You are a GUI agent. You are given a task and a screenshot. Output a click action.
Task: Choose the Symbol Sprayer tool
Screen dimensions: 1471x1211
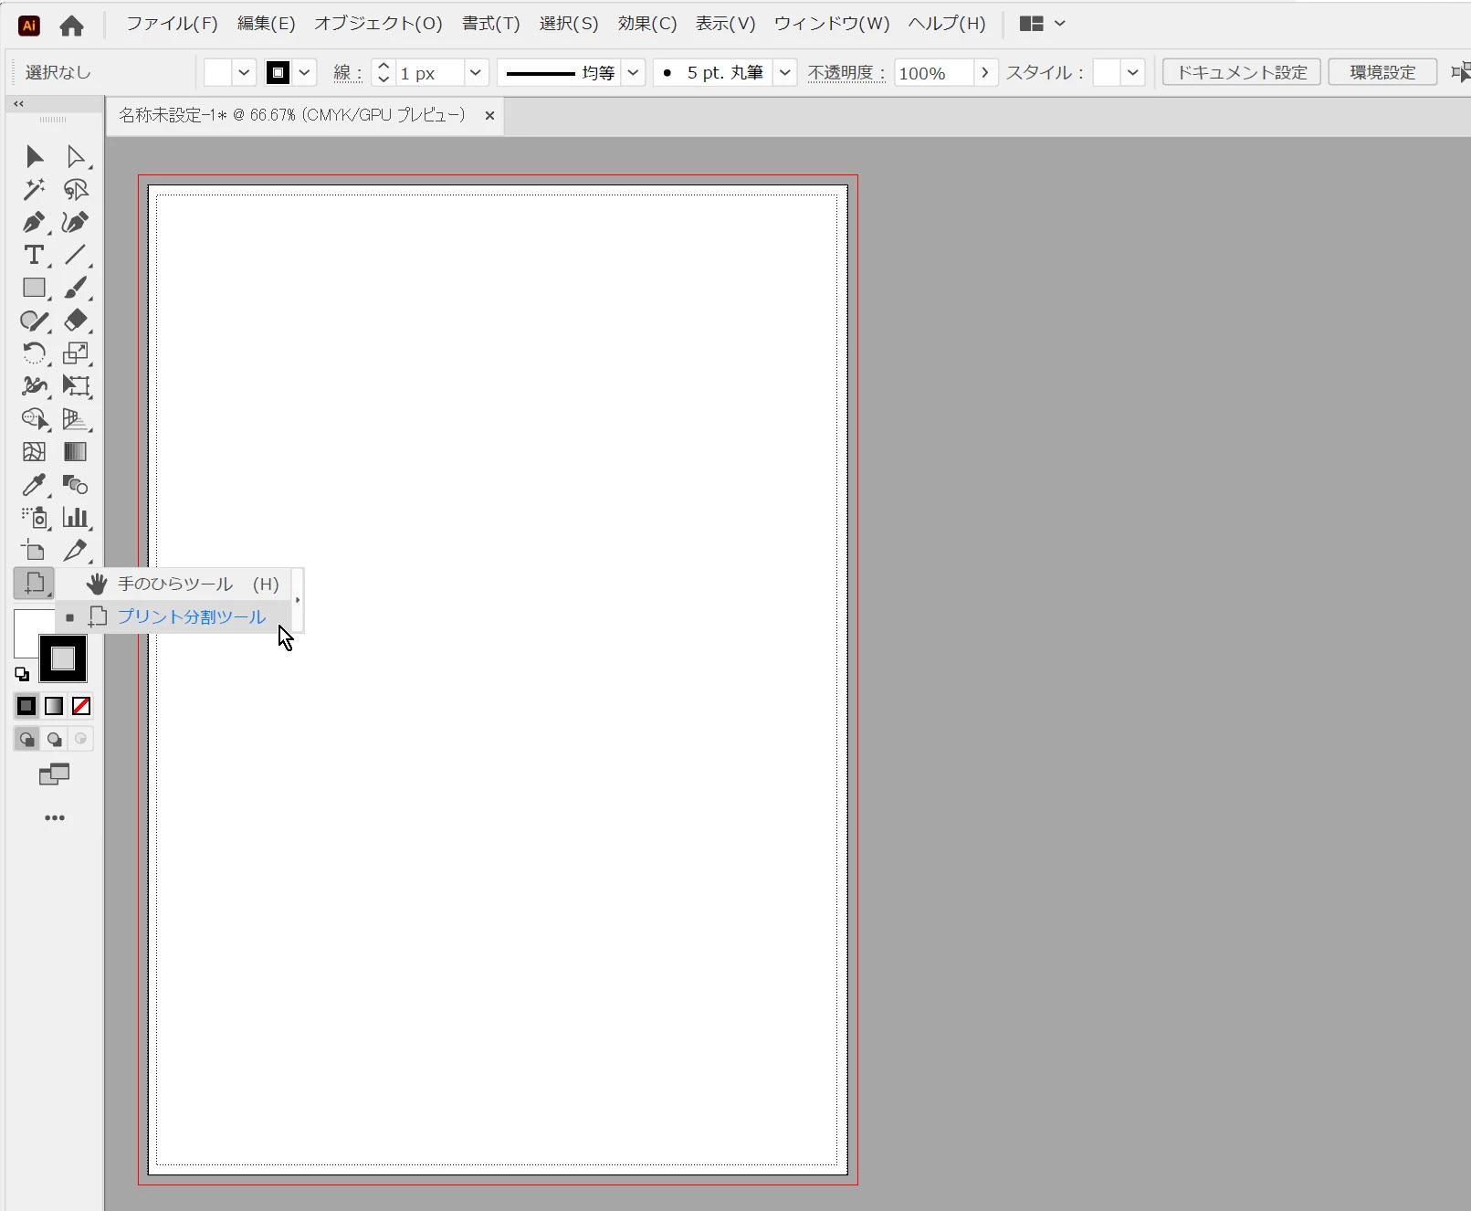click(35, 518)
